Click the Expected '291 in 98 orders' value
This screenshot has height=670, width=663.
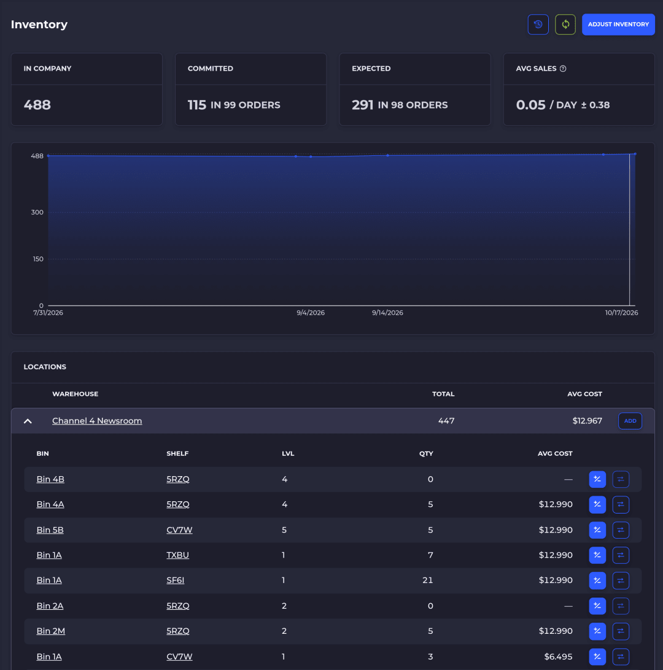click(x=400, y=105)
